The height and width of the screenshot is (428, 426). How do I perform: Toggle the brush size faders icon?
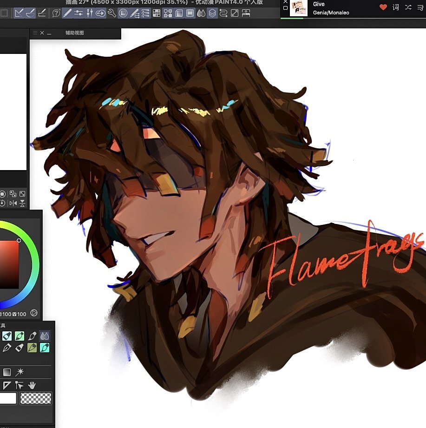pos(90,13)
